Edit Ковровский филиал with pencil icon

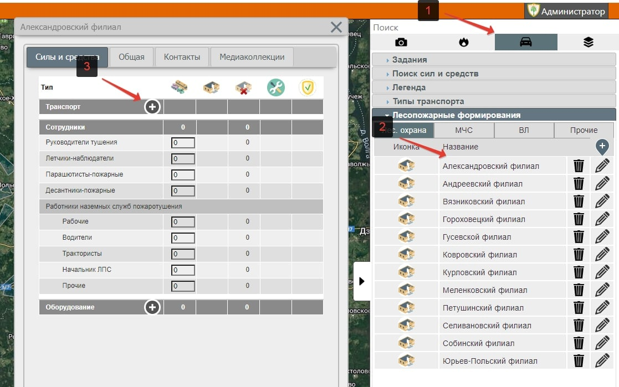point(602,255)
